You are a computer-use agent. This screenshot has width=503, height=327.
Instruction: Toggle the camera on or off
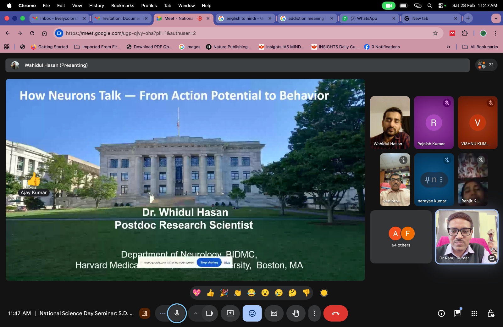point(210,313)
